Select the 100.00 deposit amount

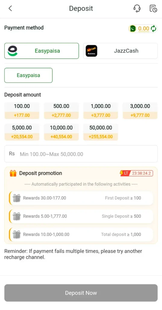tap(22, 111)
